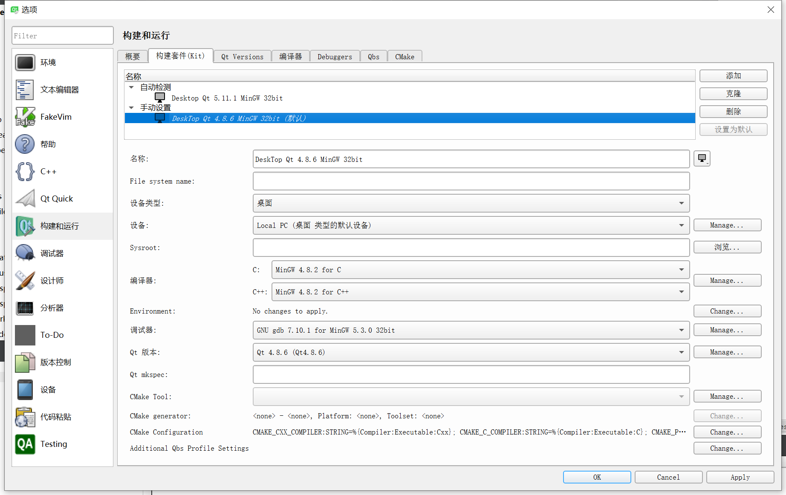Viewport: 786px width, 495px height.
Task: Click the Cancel button
Action: click(x=668, y=478)
